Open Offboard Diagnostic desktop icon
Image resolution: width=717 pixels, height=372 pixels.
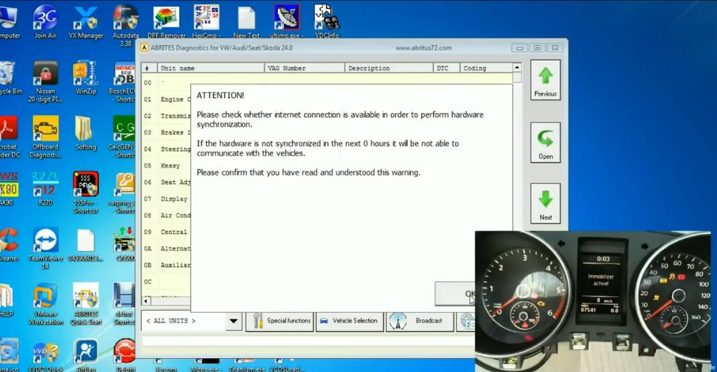(45, 137)
